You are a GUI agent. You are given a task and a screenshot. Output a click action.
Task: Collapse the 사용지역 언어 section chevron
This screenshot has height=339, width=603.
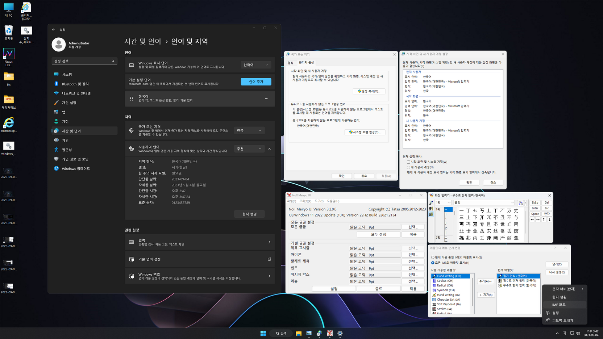(x=270, y=149)
